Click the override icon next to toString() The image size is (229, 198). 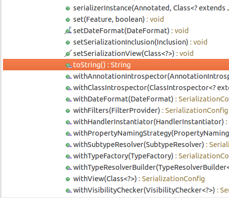click(x=69, y=65)
